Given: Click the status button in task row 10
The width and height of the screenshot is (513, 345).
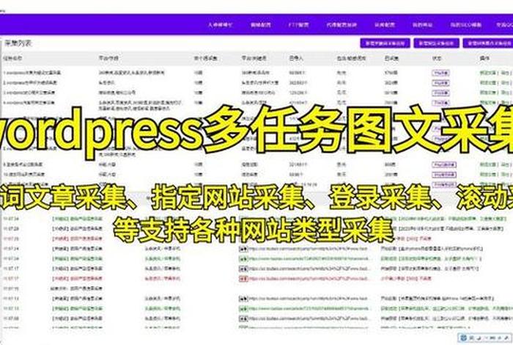Looking at the screenshot, I should [x=444, y=175].
